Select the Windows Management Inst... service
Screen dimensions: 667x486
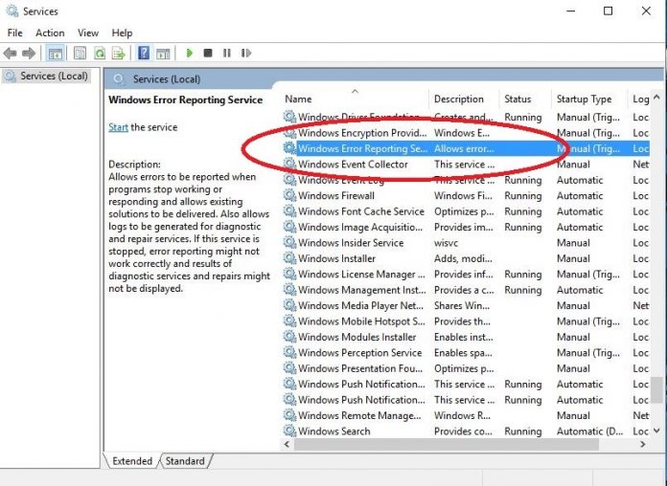(362, 290)
